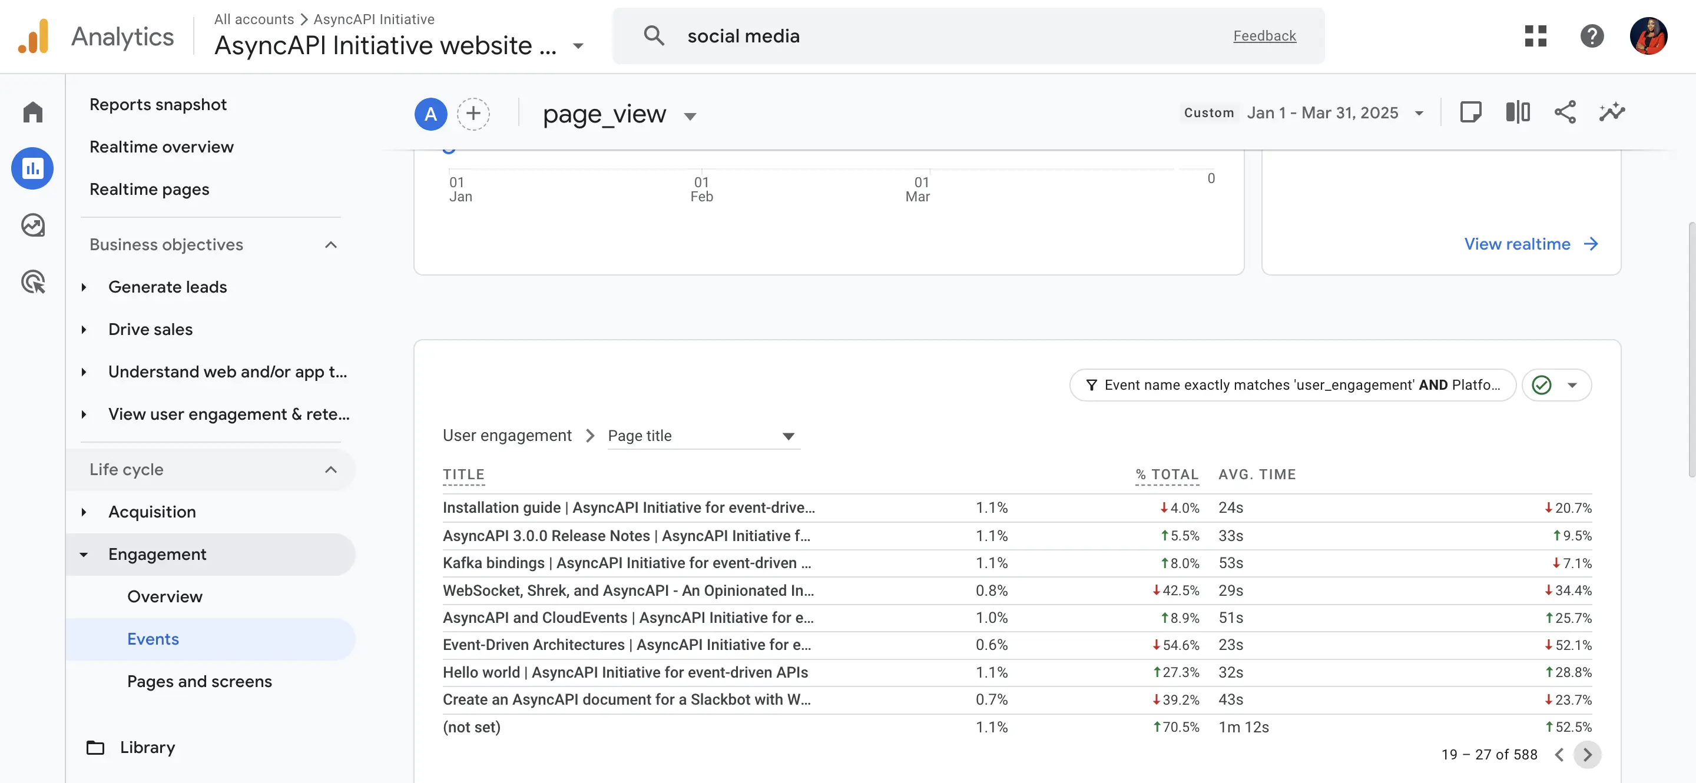
Task: Open the Overview report under Engagement
Action: (x=165, y=596)
